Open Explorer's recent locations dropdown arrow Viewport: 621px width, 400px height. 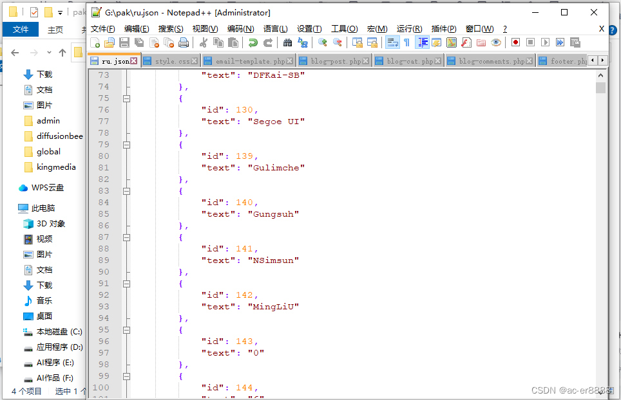click(49, 52)
